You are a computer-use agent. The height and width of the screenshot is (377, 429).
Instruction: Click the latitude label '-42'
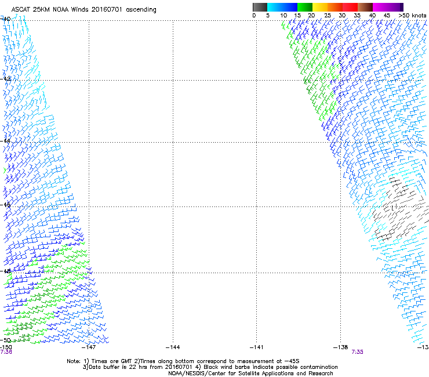point(5,79)
